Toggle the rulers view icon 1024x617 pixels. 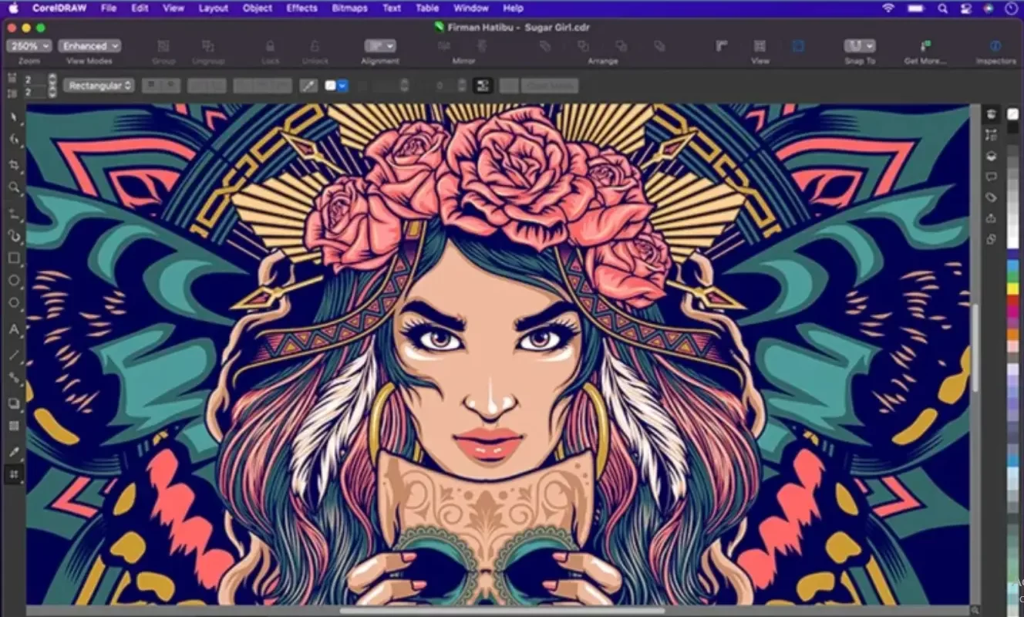pos(722,46)
